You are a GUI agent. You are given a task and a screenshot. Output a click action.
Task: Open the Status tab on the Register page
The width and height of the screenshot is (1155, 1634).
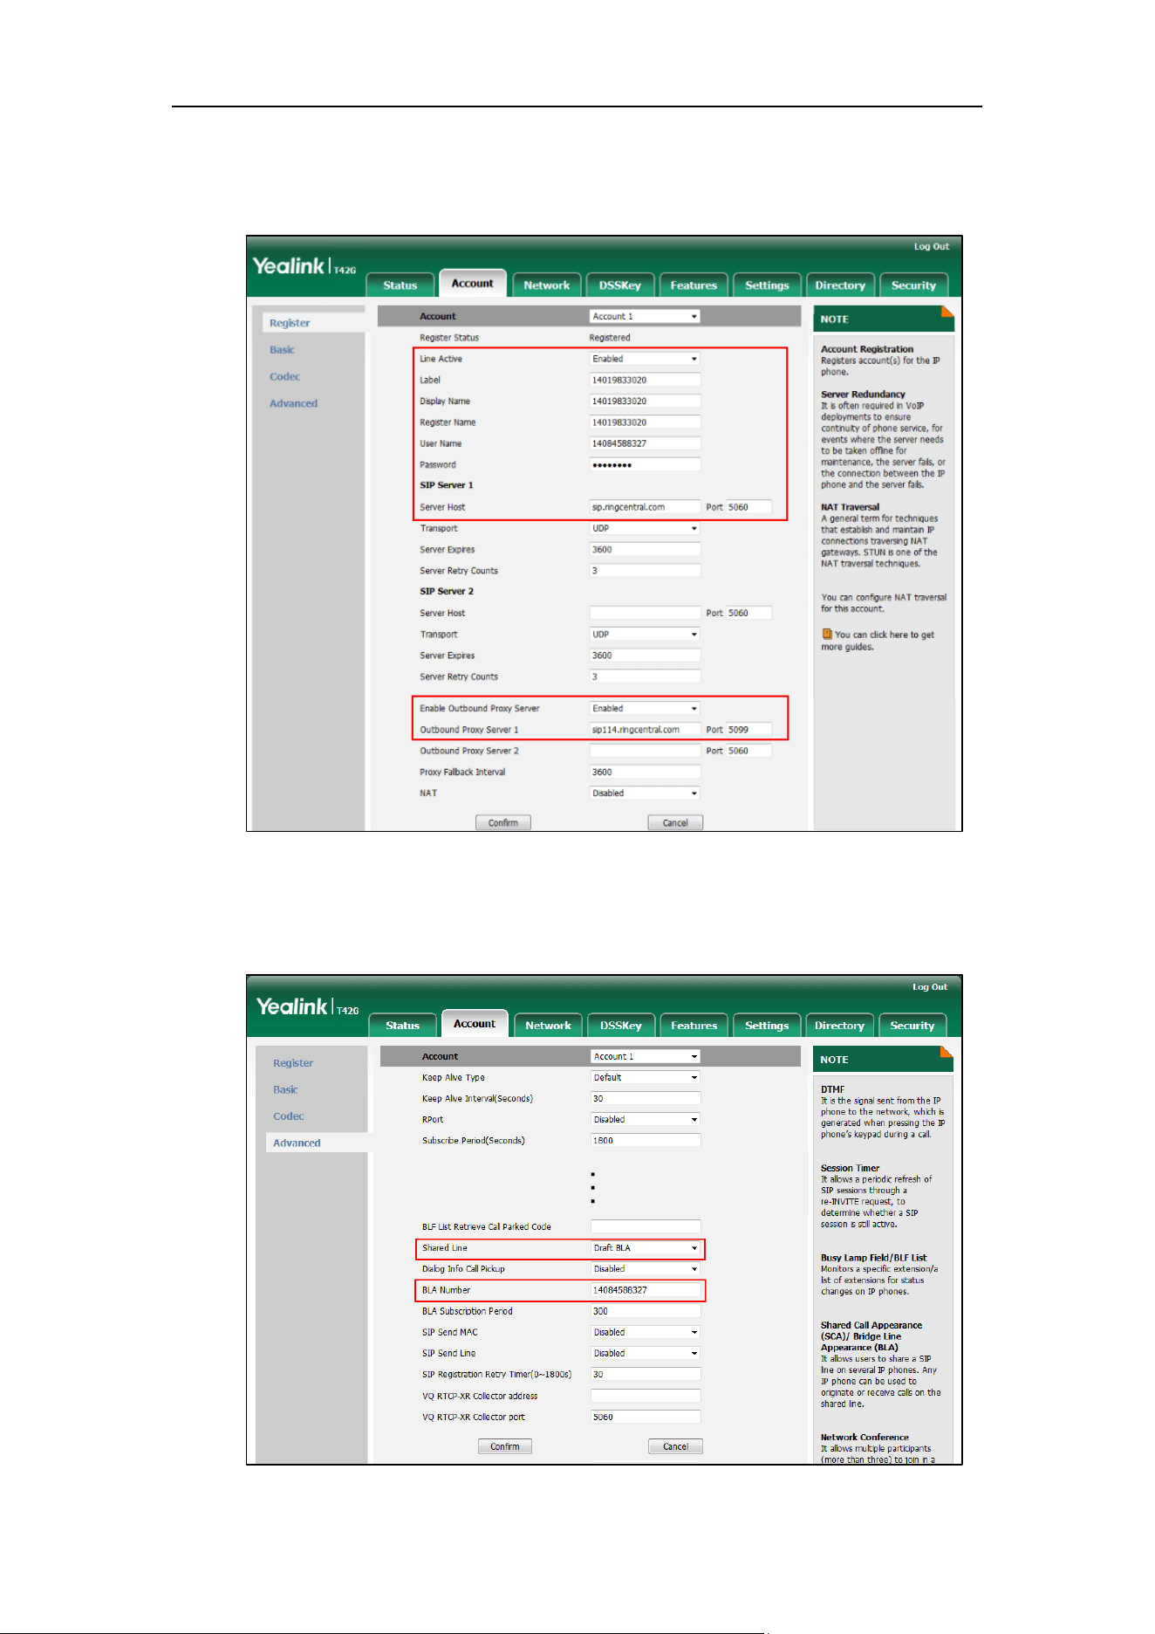[400, 285]
